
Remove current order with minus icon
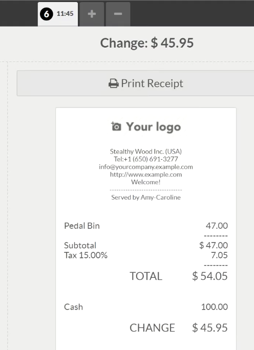coord(118,14)
